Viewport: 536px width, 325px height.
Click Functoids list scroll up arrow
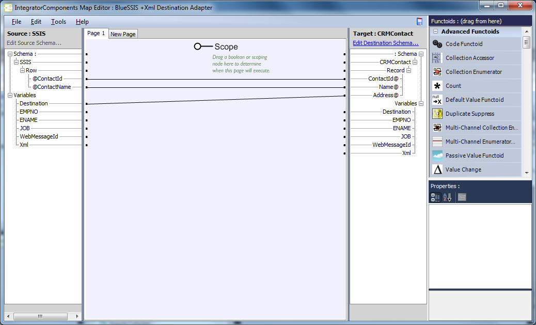click(526, 32)
